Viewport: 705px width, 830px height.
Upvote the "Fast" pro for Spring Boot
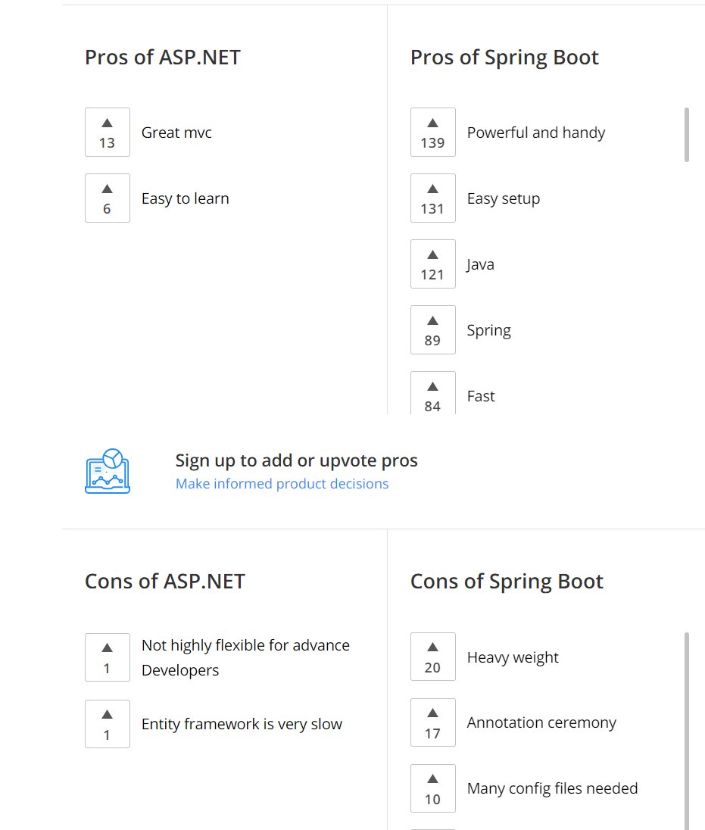coord(433,393)
